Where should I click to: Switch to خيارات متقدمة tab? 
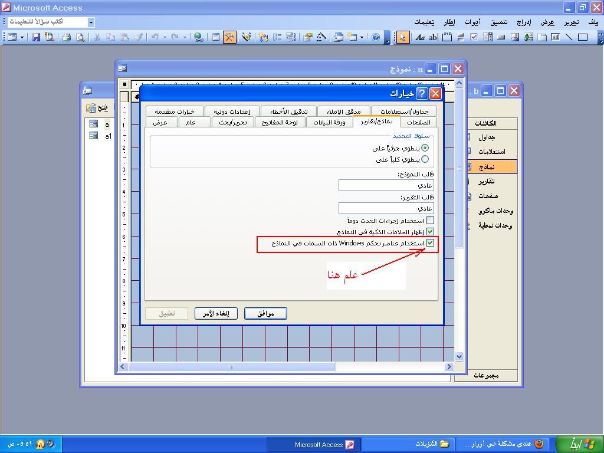tap(175, 111)
